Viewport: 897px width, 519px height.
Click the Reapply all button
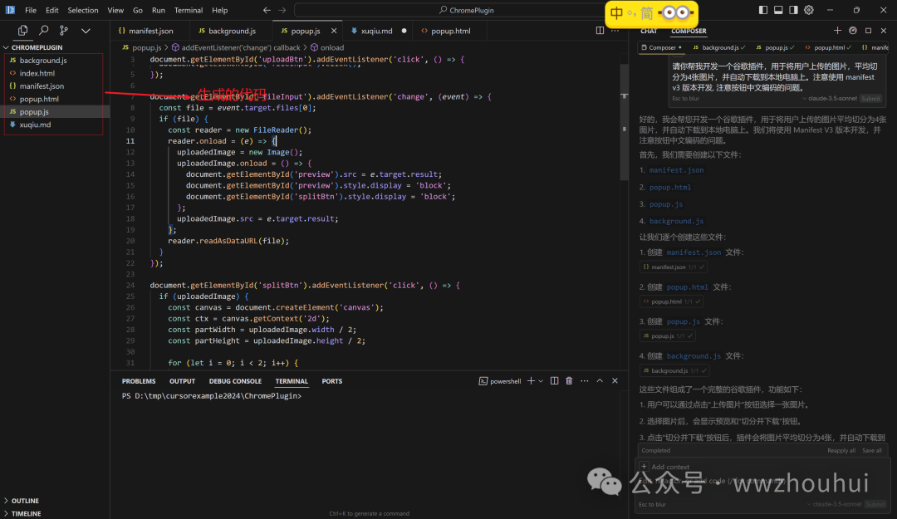pyautogui.click(x=841, y=450)
